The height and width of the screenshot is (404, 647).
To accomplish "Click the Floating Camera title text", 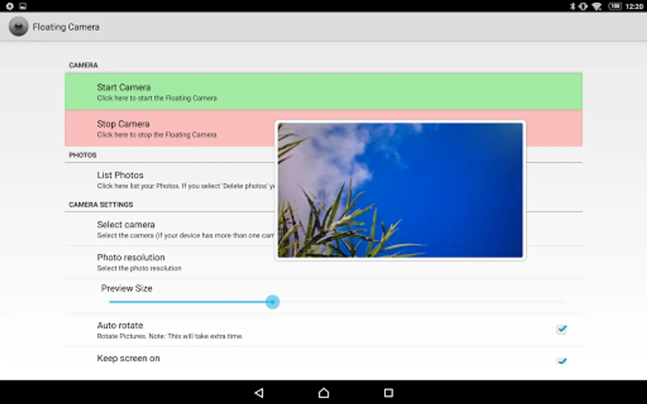I will click(66, 27).
